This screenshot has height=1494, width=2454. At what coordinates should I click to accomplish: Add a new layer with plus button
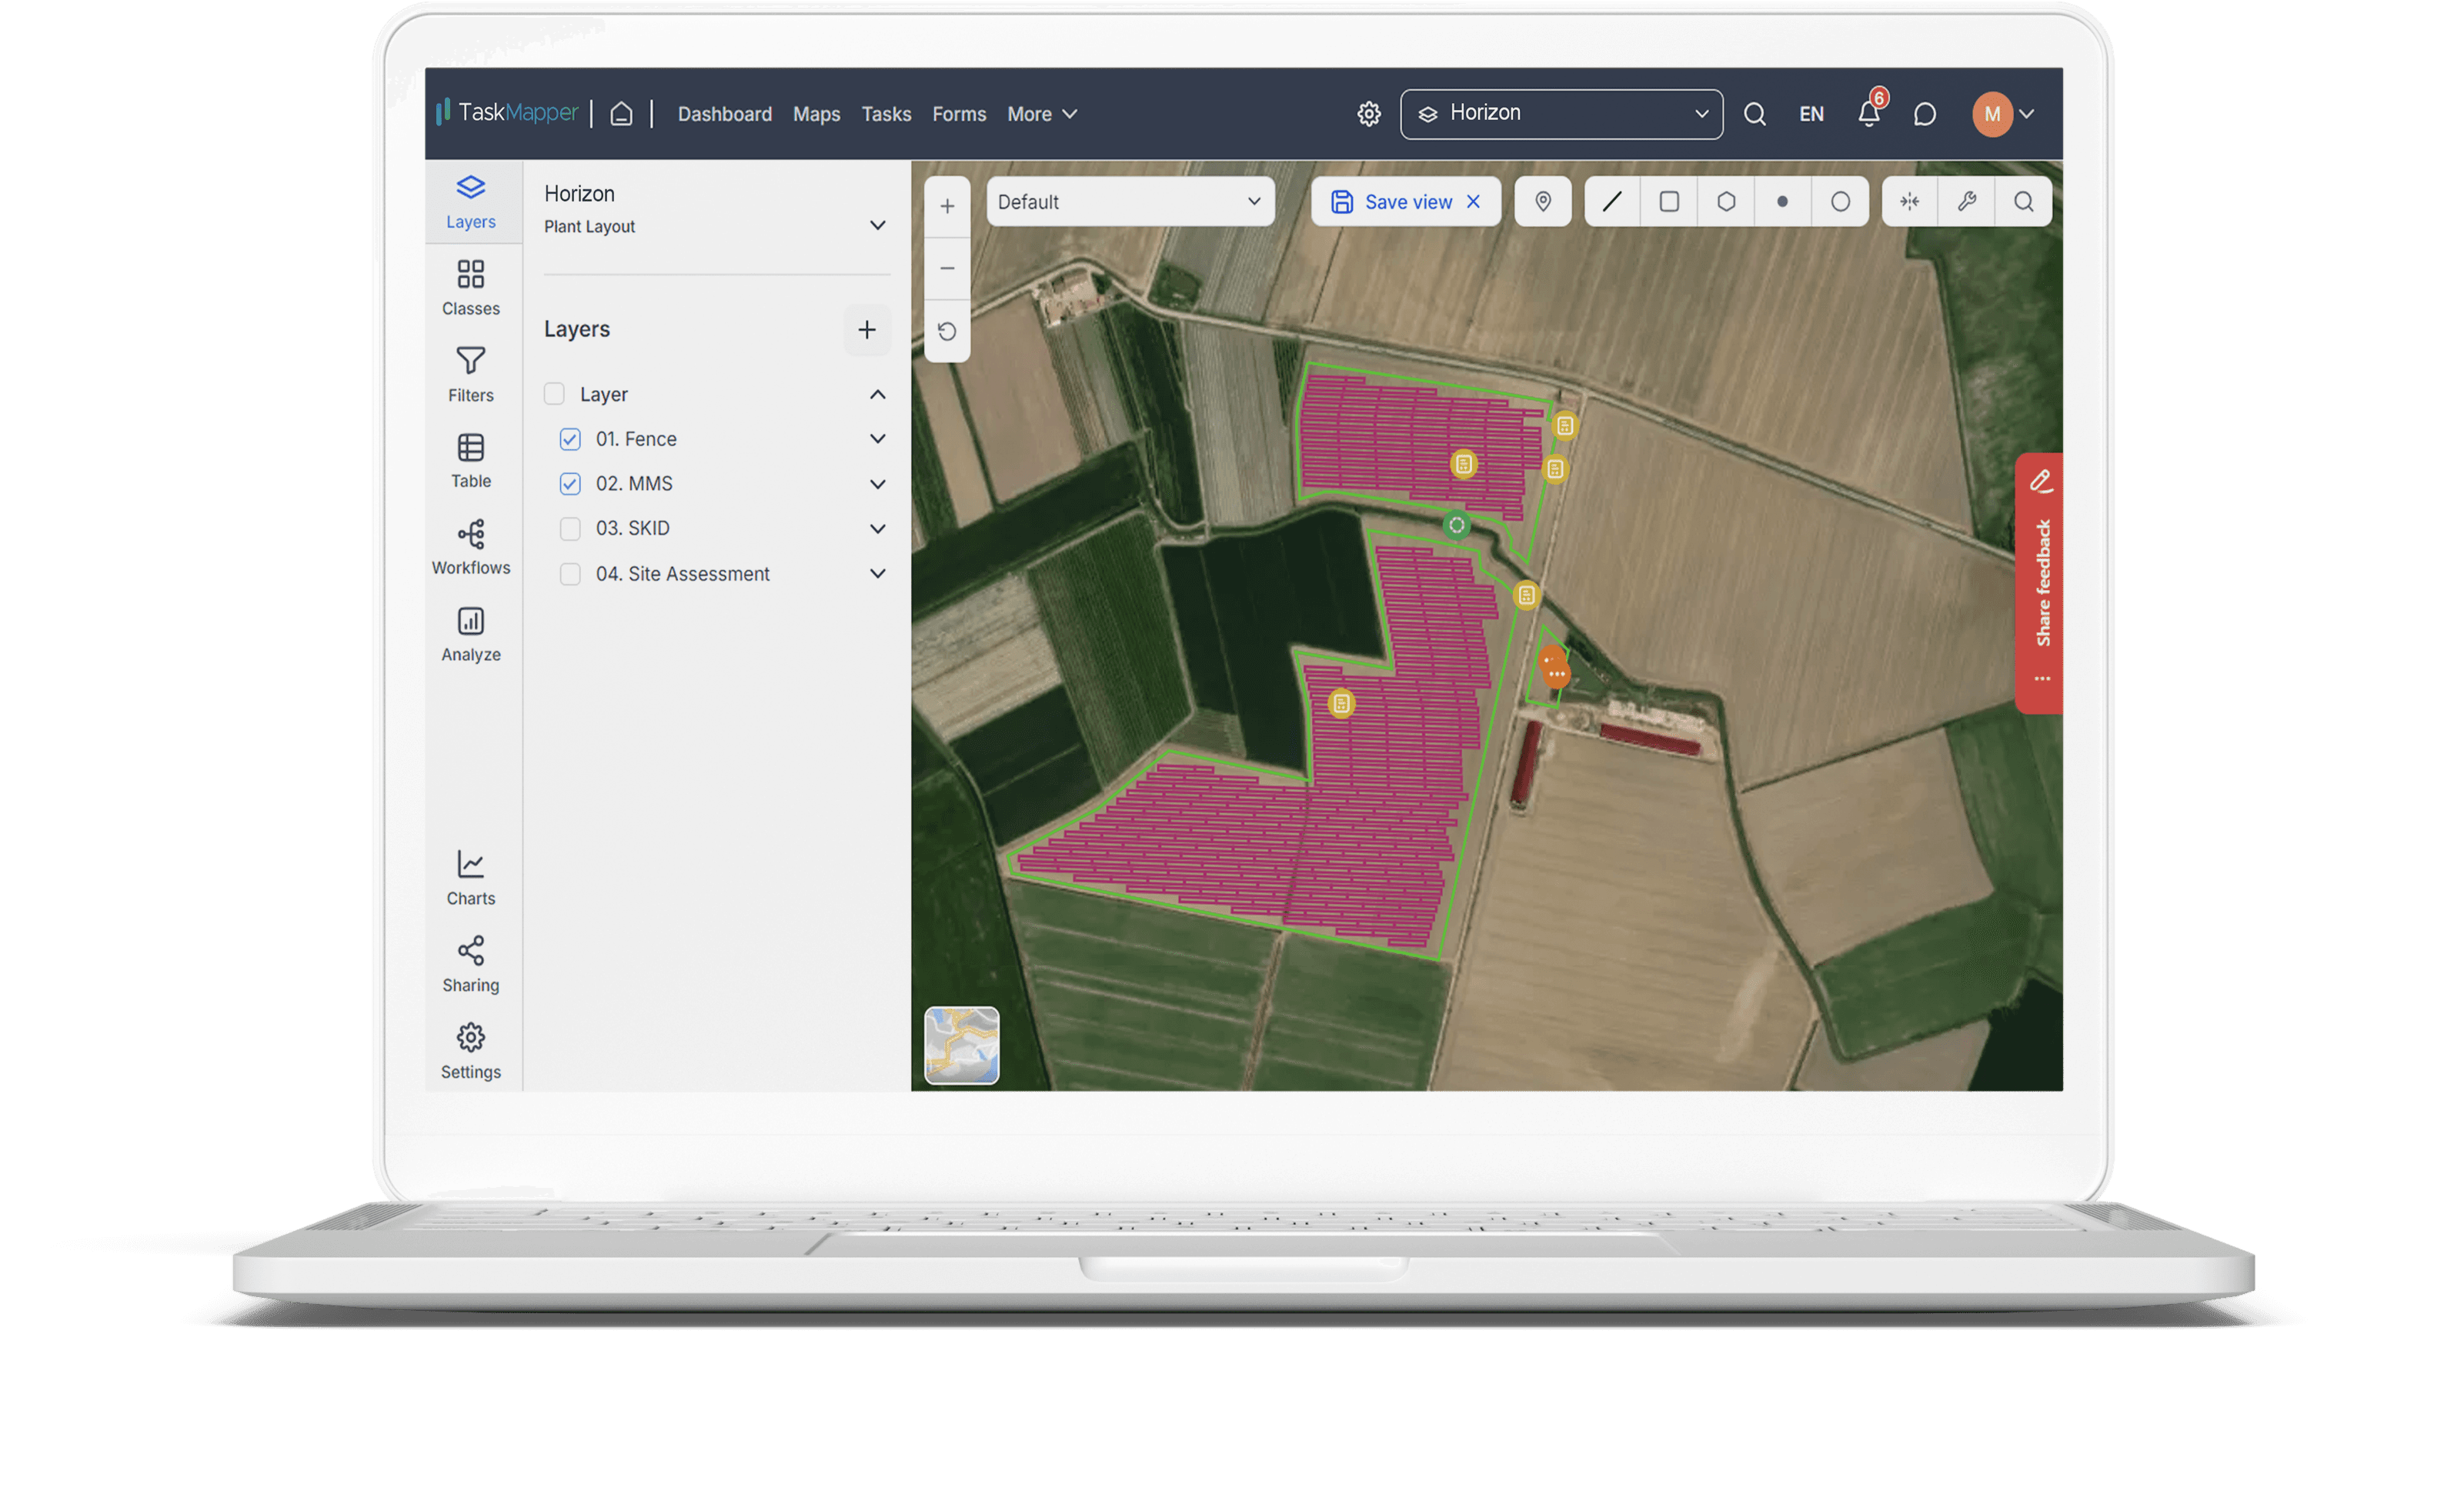coord(866,330)
